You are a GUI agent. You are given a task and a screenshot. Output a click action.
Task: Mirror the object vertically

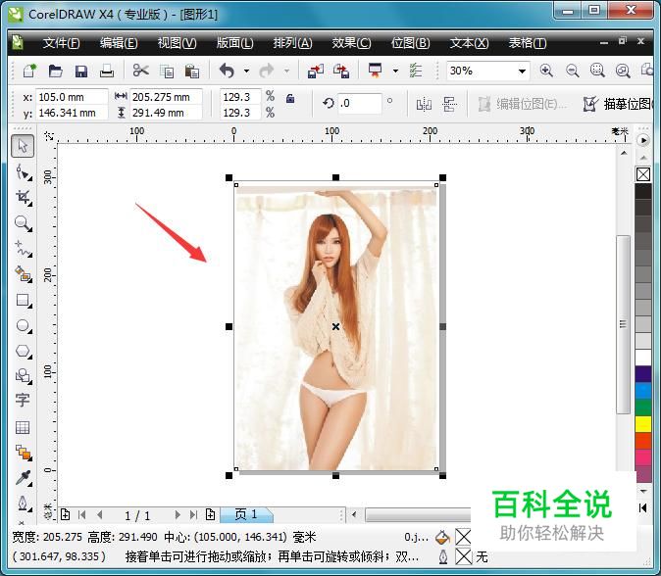(449, 104)
